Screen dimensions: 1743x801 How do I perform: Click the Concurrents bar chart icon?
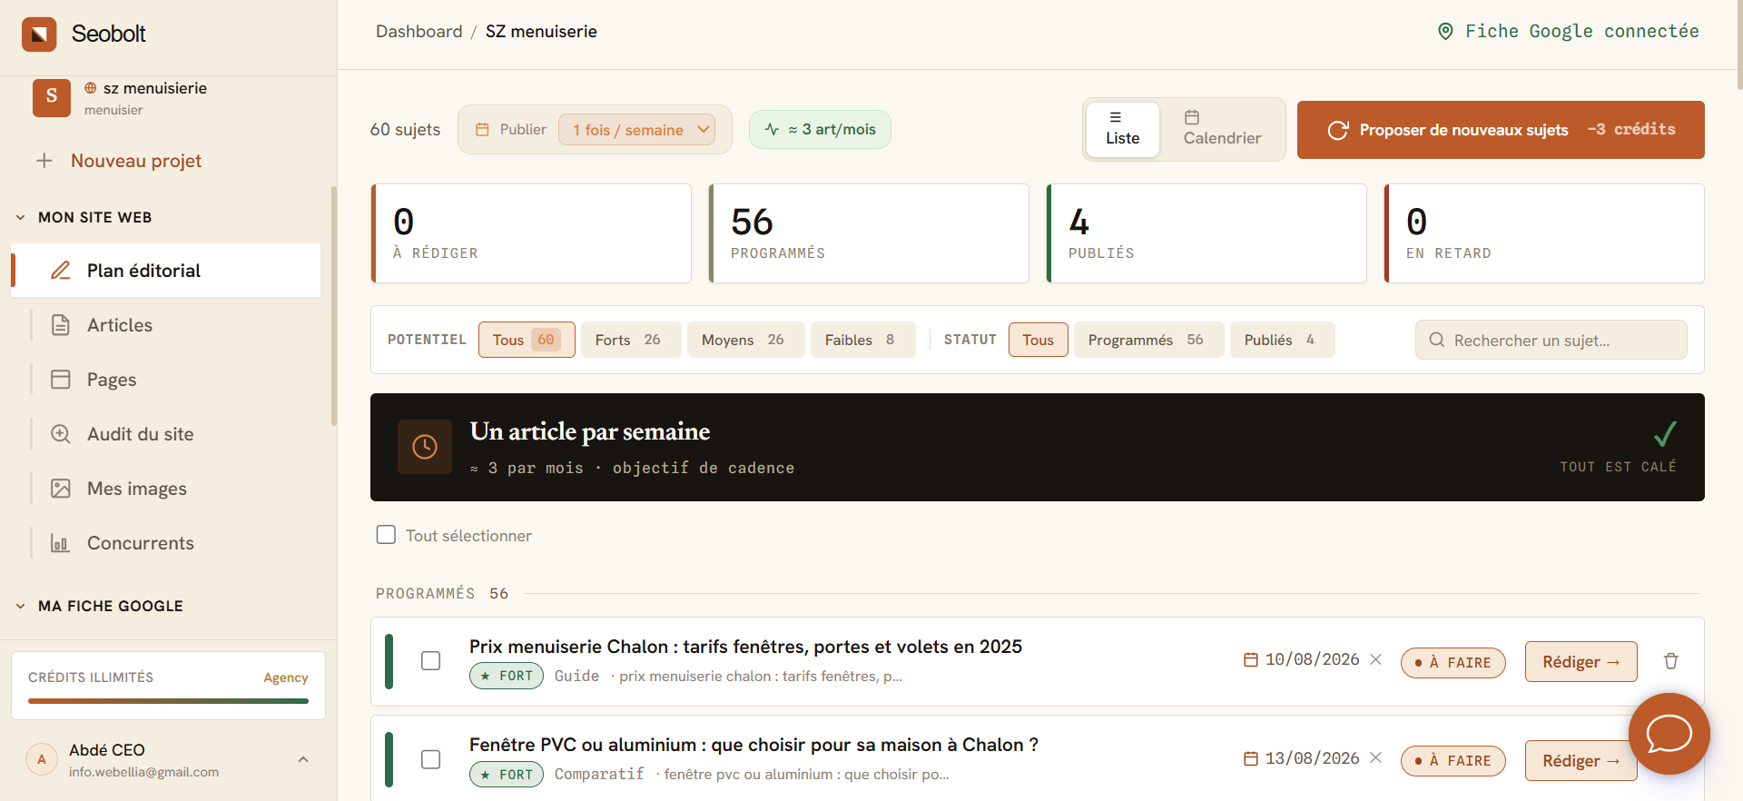tap(61, 543)
